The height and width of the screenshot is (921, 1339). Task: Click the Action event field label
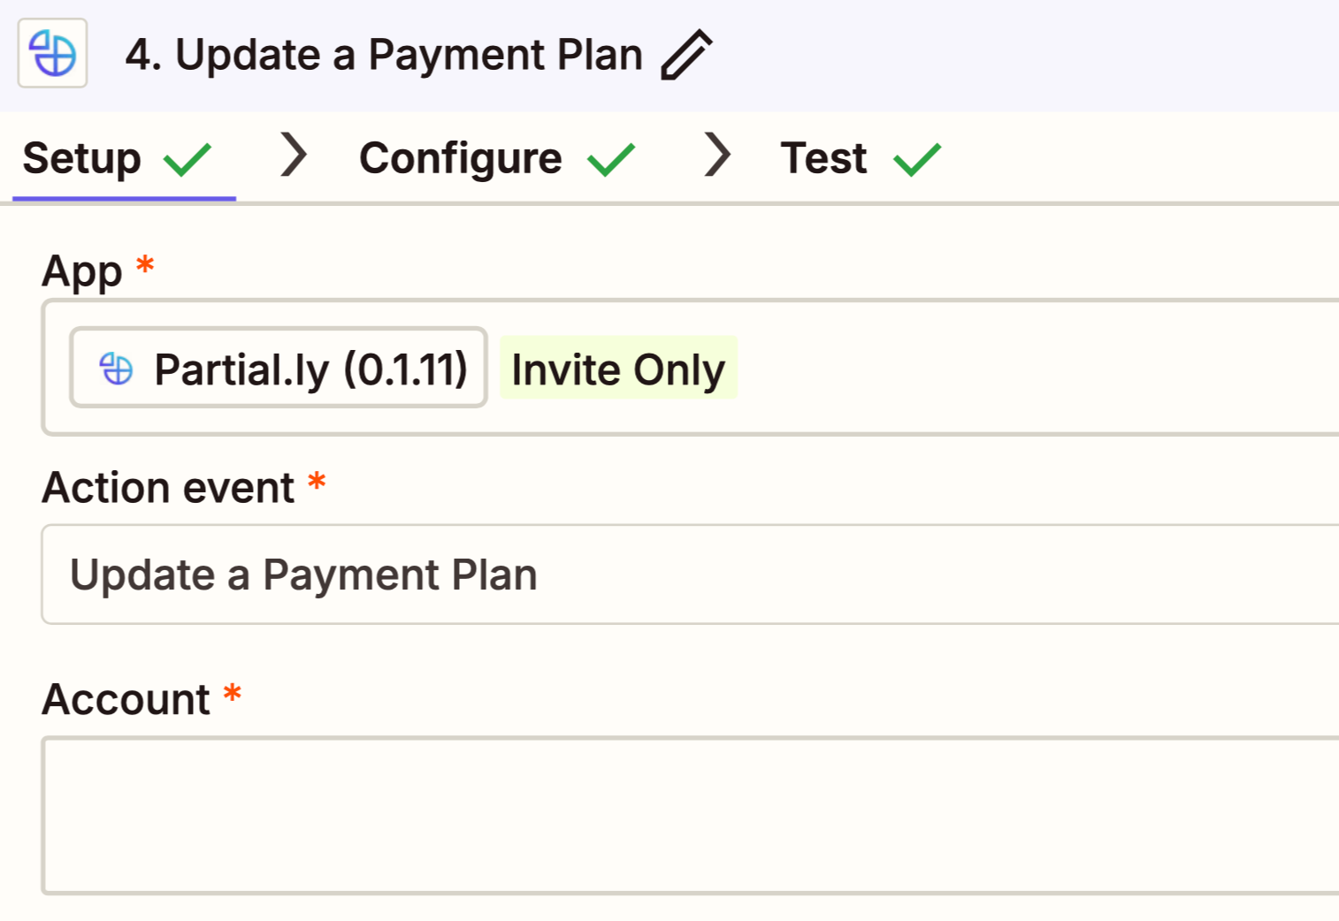(168, 488)
